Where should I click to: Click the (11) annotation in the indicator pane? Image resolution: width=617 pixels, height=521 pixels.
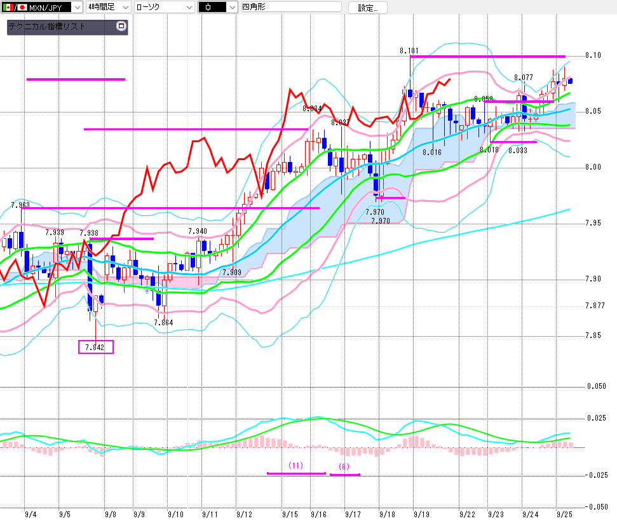coord(295,465)
